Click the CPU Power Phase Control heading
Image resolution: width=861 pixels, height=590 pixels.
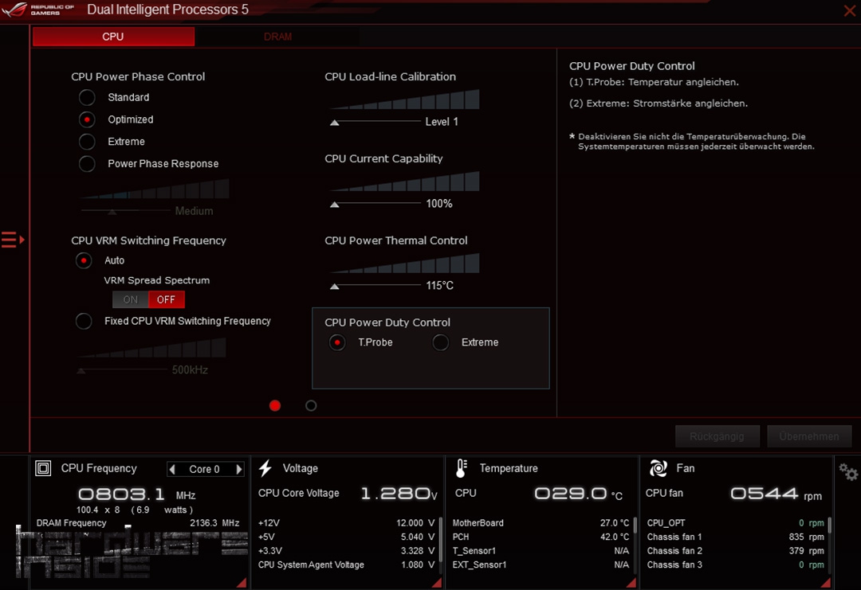(138, 76)
